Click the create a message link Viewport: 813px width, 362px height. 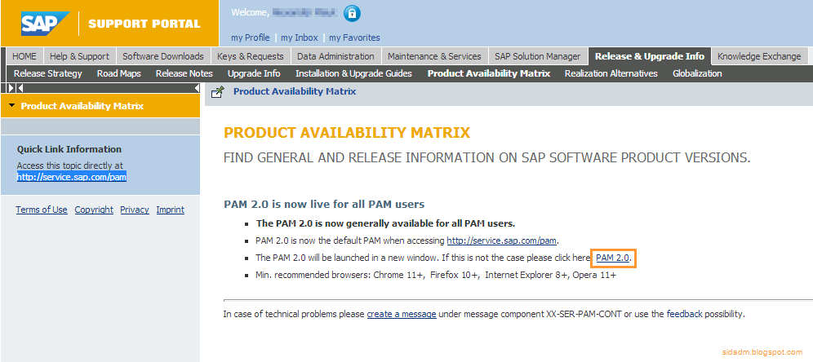(402, 314)
